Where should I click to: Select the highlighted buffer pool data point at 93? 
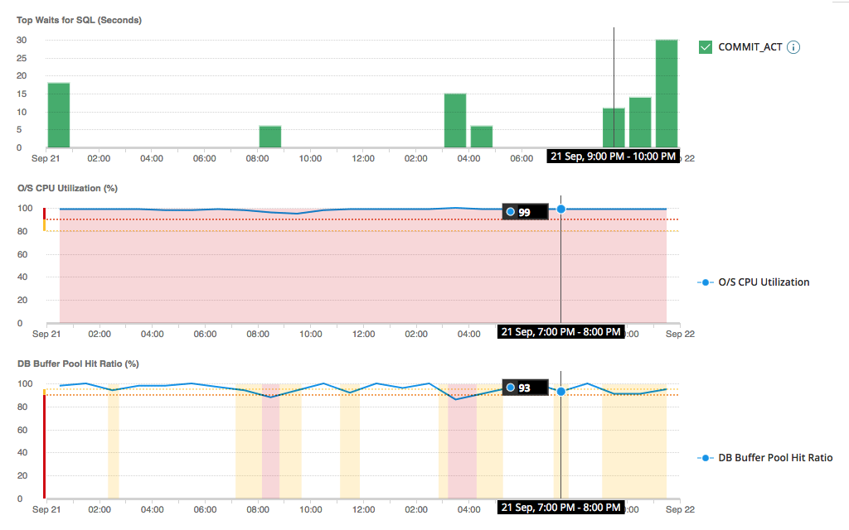tap(561, 391)
